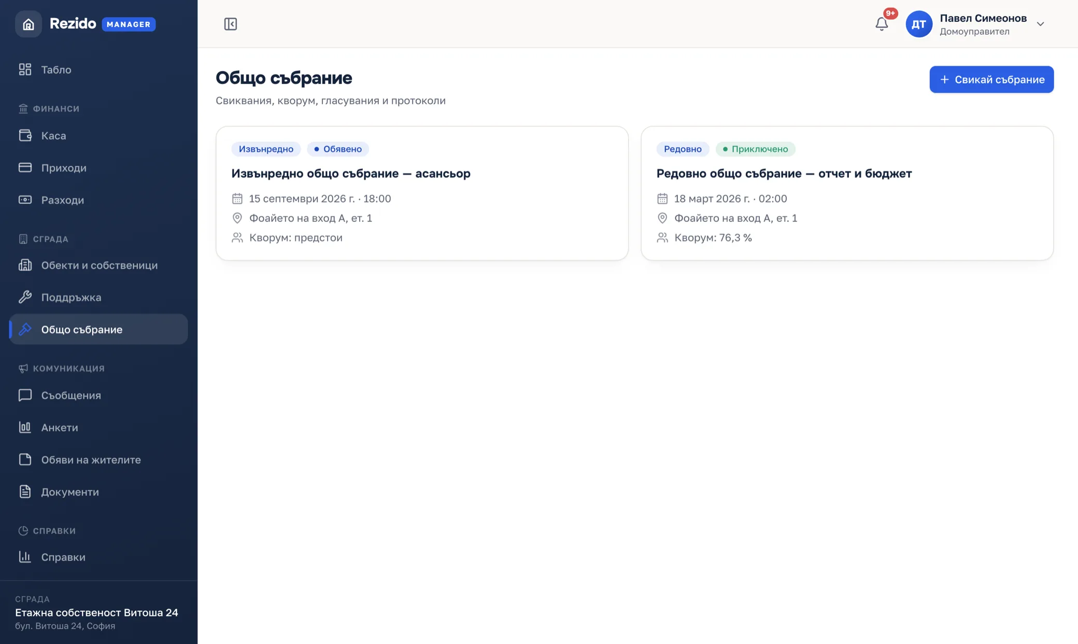This screenshot has height=644, width=1078.
Task: Click the Rezido home logo icon
Action: (x=29, y=24)
